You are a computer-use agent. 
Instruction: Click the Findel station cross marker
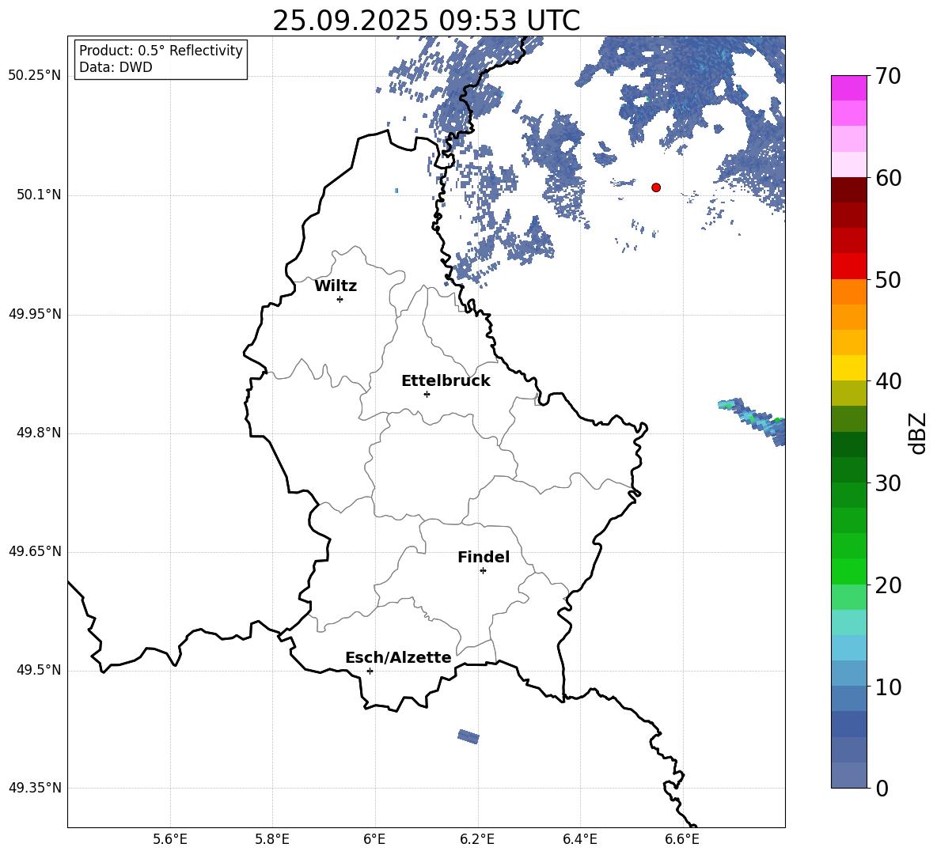(483, 571)
